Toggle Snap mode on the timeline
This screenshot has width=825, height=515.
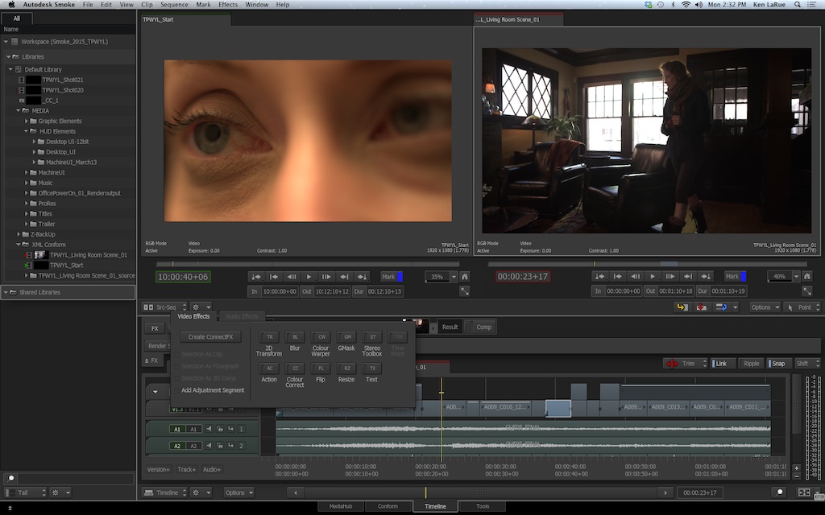[x=777, y=364]
